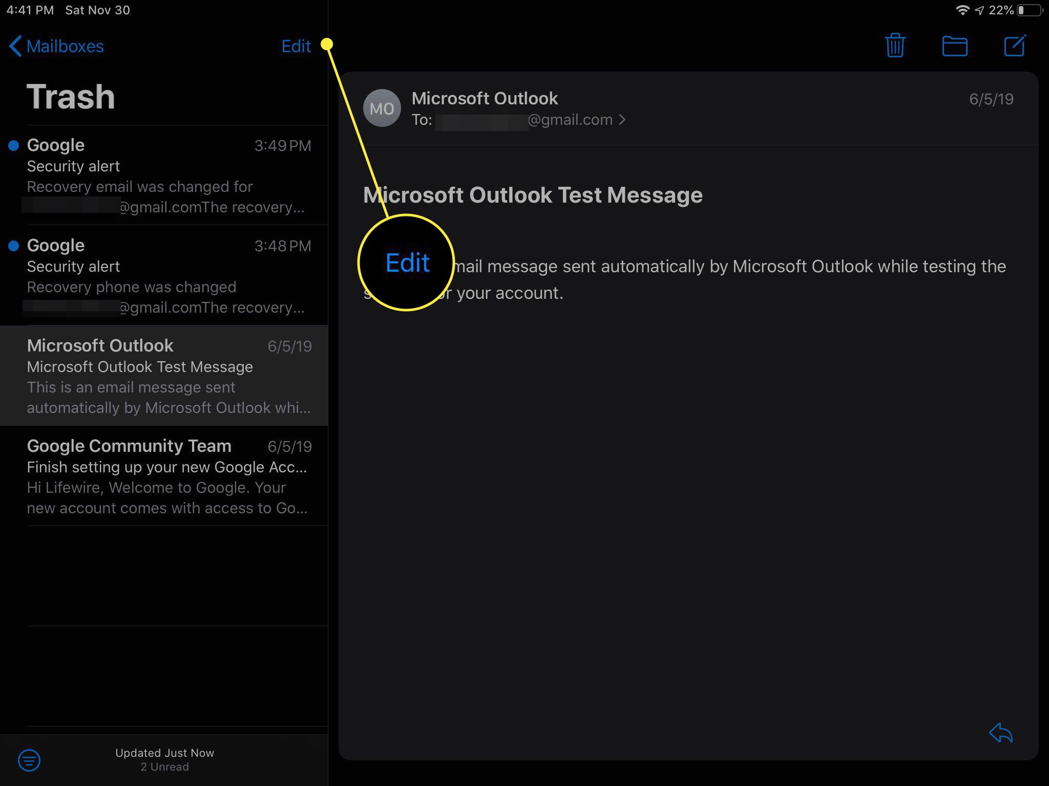Screen dimensions: 1049x786
Task: Tap the blue unread dot on 3:48 PM email
Action: 14,246
